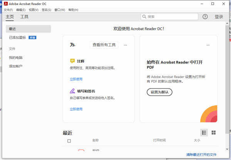Click the yellow 注释 comment icon
Image resolution: width=231 pixels, height=160 pixels.
tap(72, 61)
